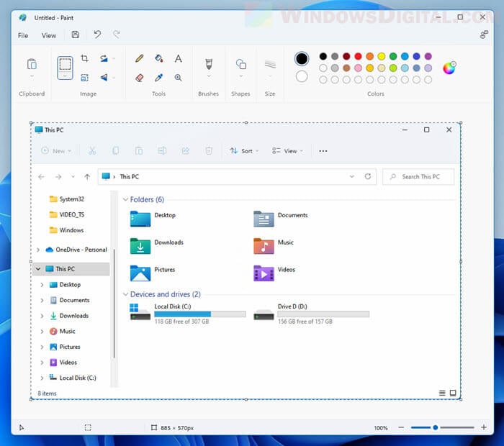Pick the purple color swatch
Image resolution: width=504 pixels, height=446 pixels.
[x=428, y=57]
